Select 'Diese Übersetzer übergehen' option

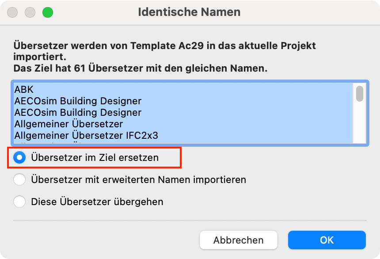(x=19, y=202)
